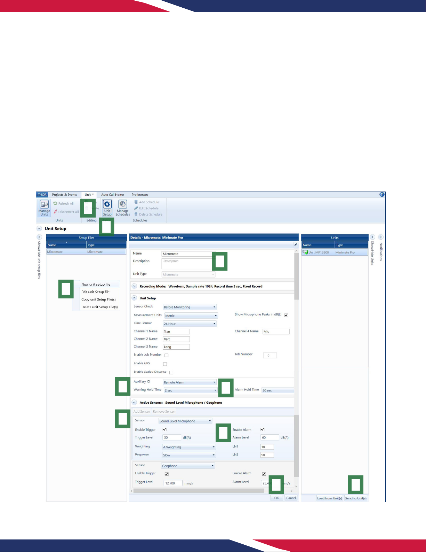Viewport: 426px width, 552px height.
Task: Open the Sensor Check dropdown
Action: [190, 307]
